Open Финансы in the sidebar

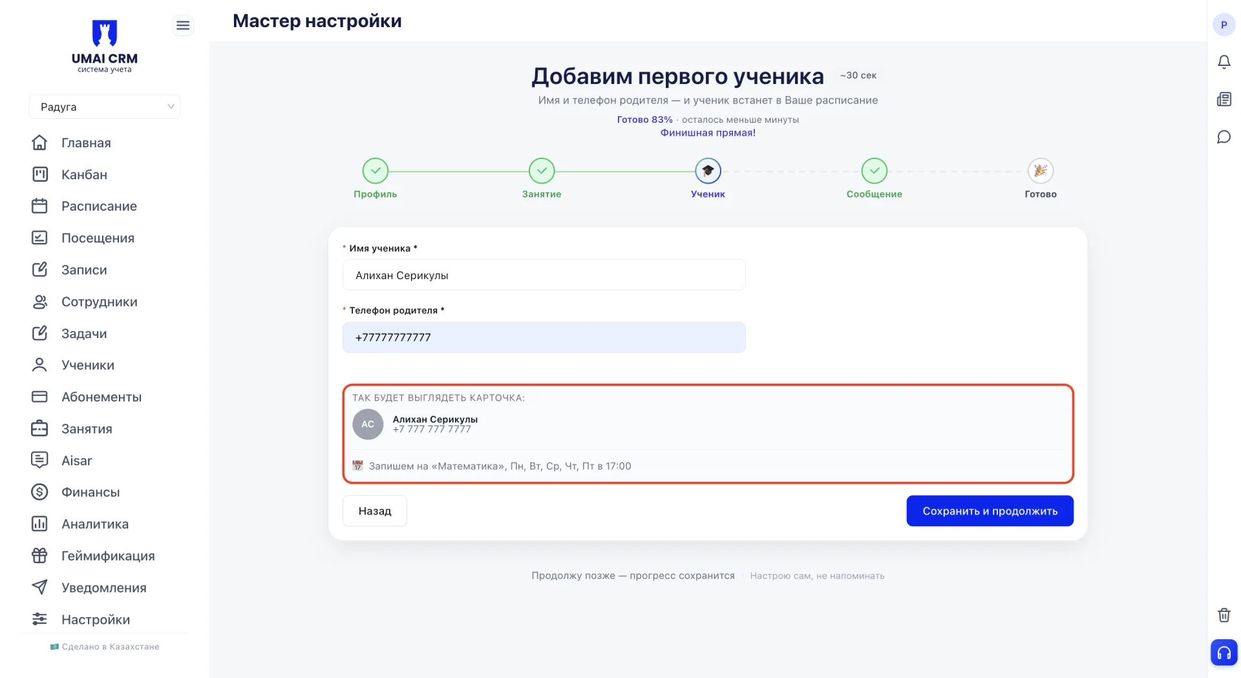coord(90,493)
